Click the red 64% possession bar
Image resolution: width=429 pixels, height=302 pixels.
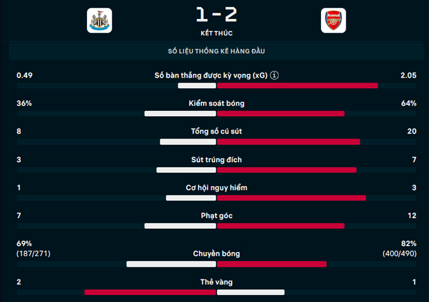point(281,113)
